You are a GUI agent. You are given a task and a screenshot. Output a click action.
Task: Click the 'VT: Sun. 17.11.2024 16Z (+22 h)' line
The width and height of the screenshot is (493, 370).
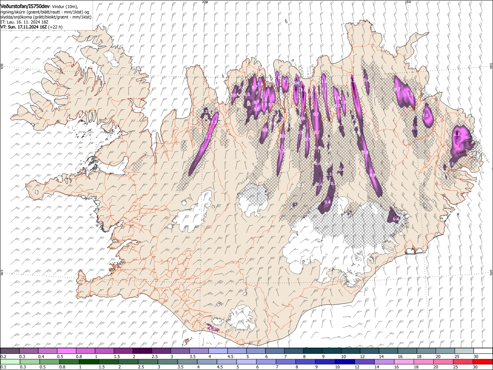coord(31,27)
